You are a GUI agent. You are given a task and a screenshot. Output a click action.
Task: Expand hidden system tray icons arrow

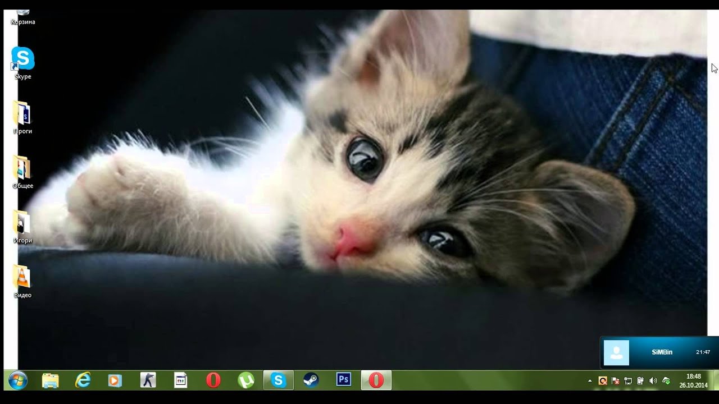click(590, 381)
